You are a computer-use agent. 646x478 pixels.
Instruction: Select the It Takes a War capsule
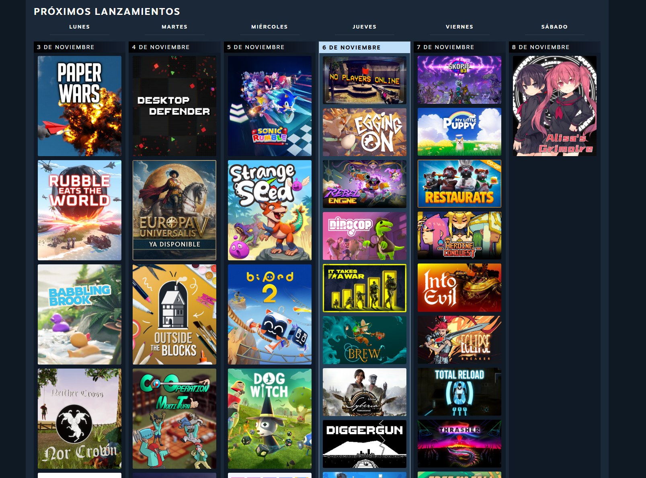click(x=365, y=288)
